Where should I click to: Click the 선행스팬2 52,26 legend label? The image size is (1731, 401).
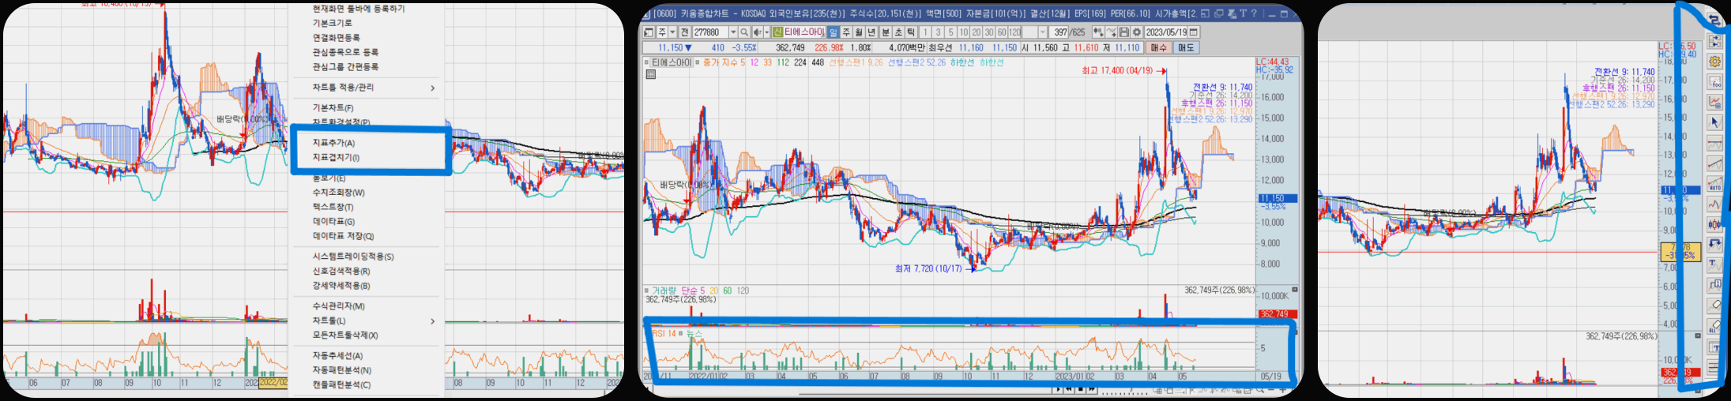click(916, 62)
